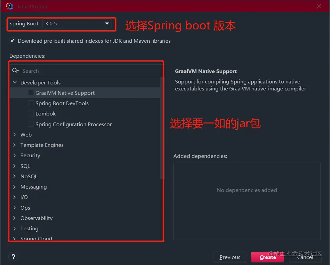Click the IntelliJ IDEA logo icon
Viewport: 330px width, 265px height.
point(9,6)
